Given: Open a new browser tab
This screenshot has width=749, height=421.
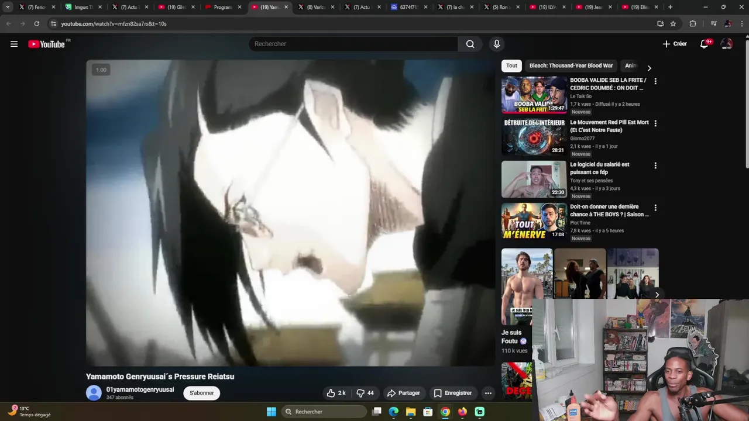Looking at the screenshot, I should tap(670, 7).
